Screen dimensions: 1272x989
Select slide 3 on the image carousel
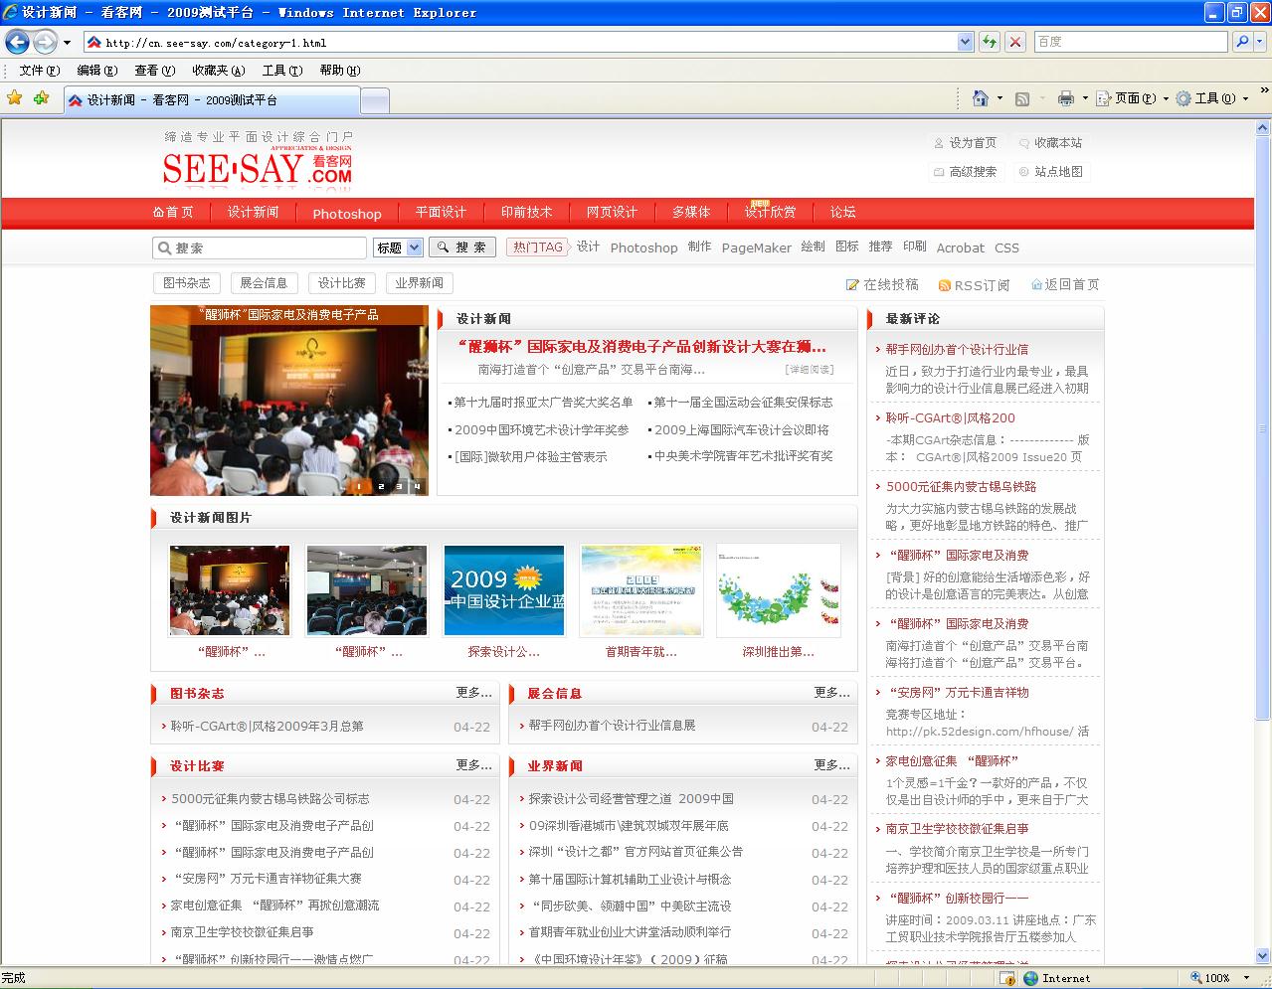click(x=399, y=487)
